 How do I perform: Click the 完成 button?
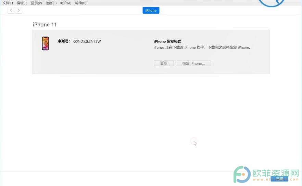[279, 179]
